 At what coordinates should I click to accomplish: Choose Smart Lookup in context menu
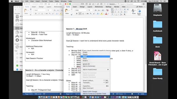click(x=95, y=81)
